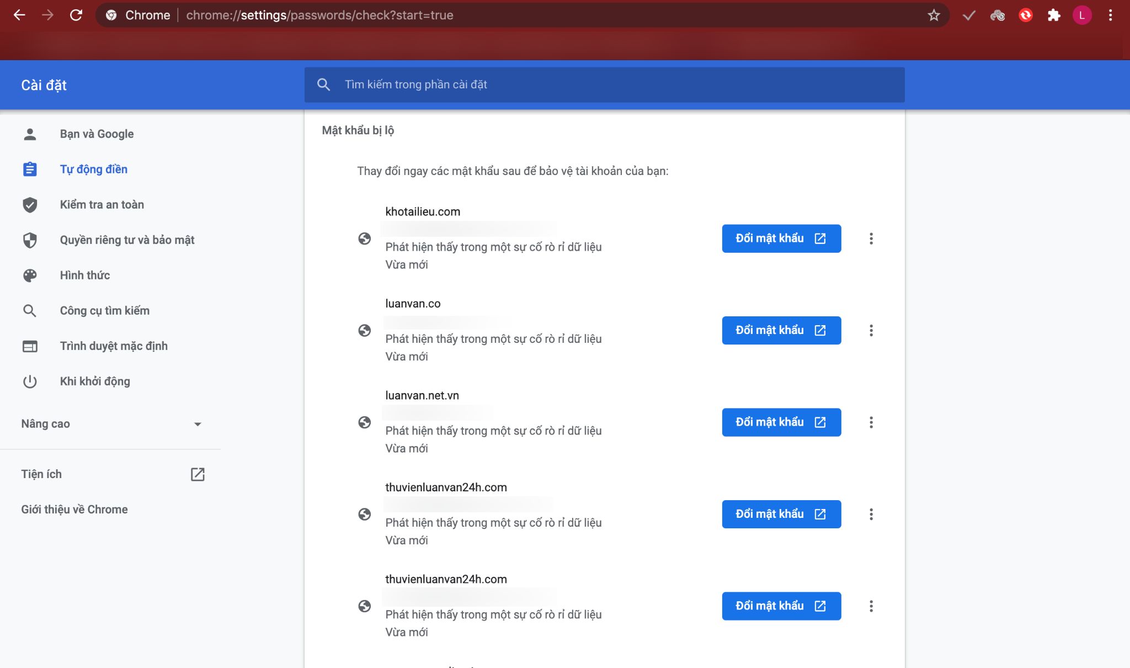Bookmark this page with the star icon
The image size is (1130, 668).
tap(934, 15)
